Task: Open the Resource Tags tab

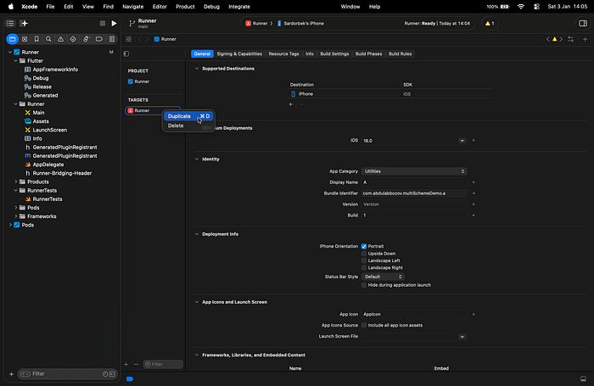Action: coord(283,53)
